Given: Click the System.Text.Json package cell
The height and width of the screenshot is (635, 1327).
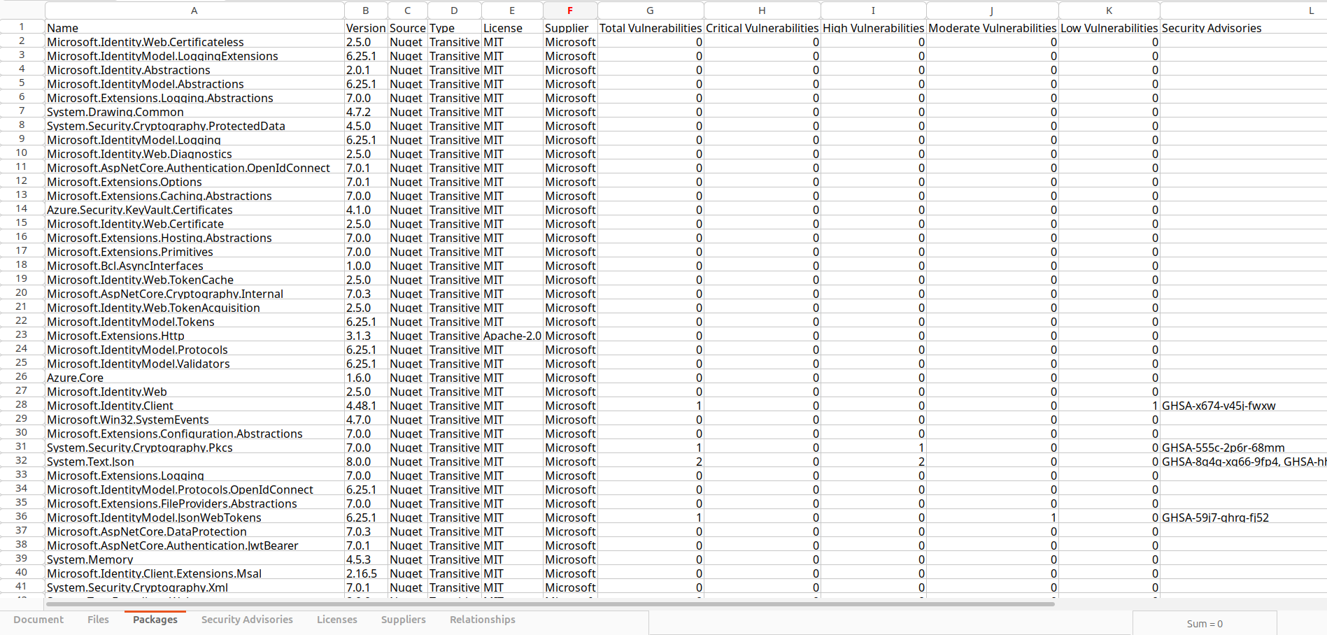Looking at the screenshot, I should pos(90,462).
